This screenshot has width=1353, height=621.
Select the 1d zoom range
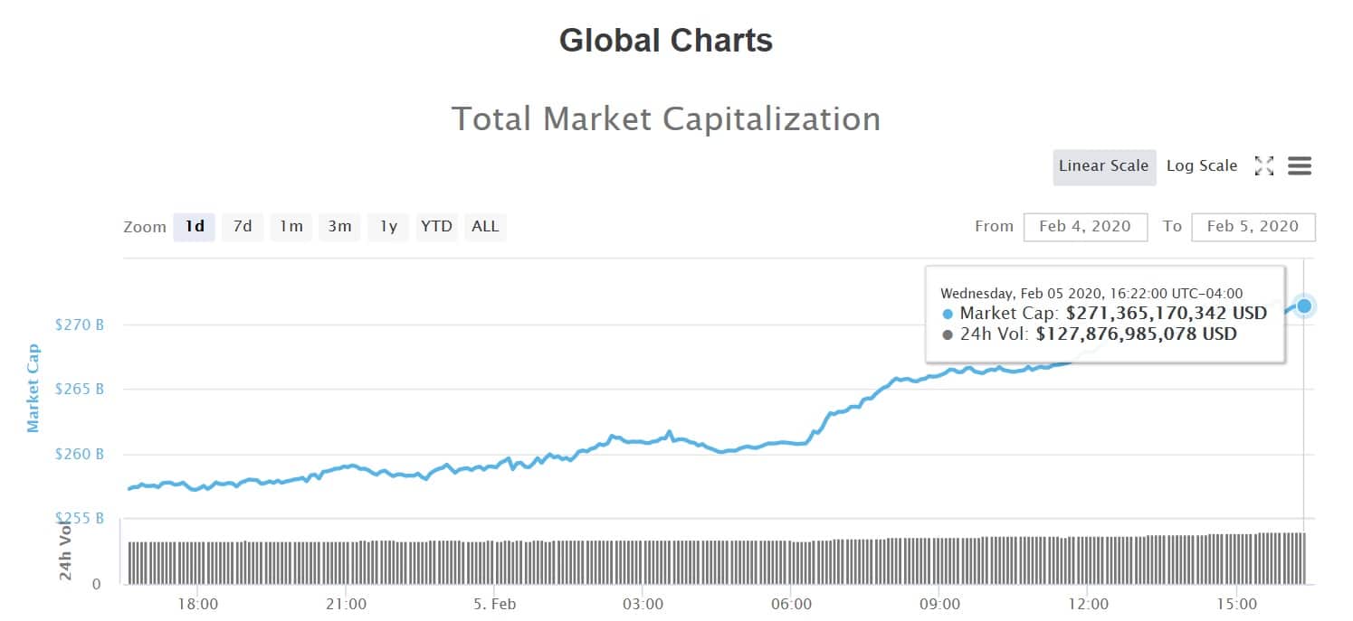(x=194, y=227)
